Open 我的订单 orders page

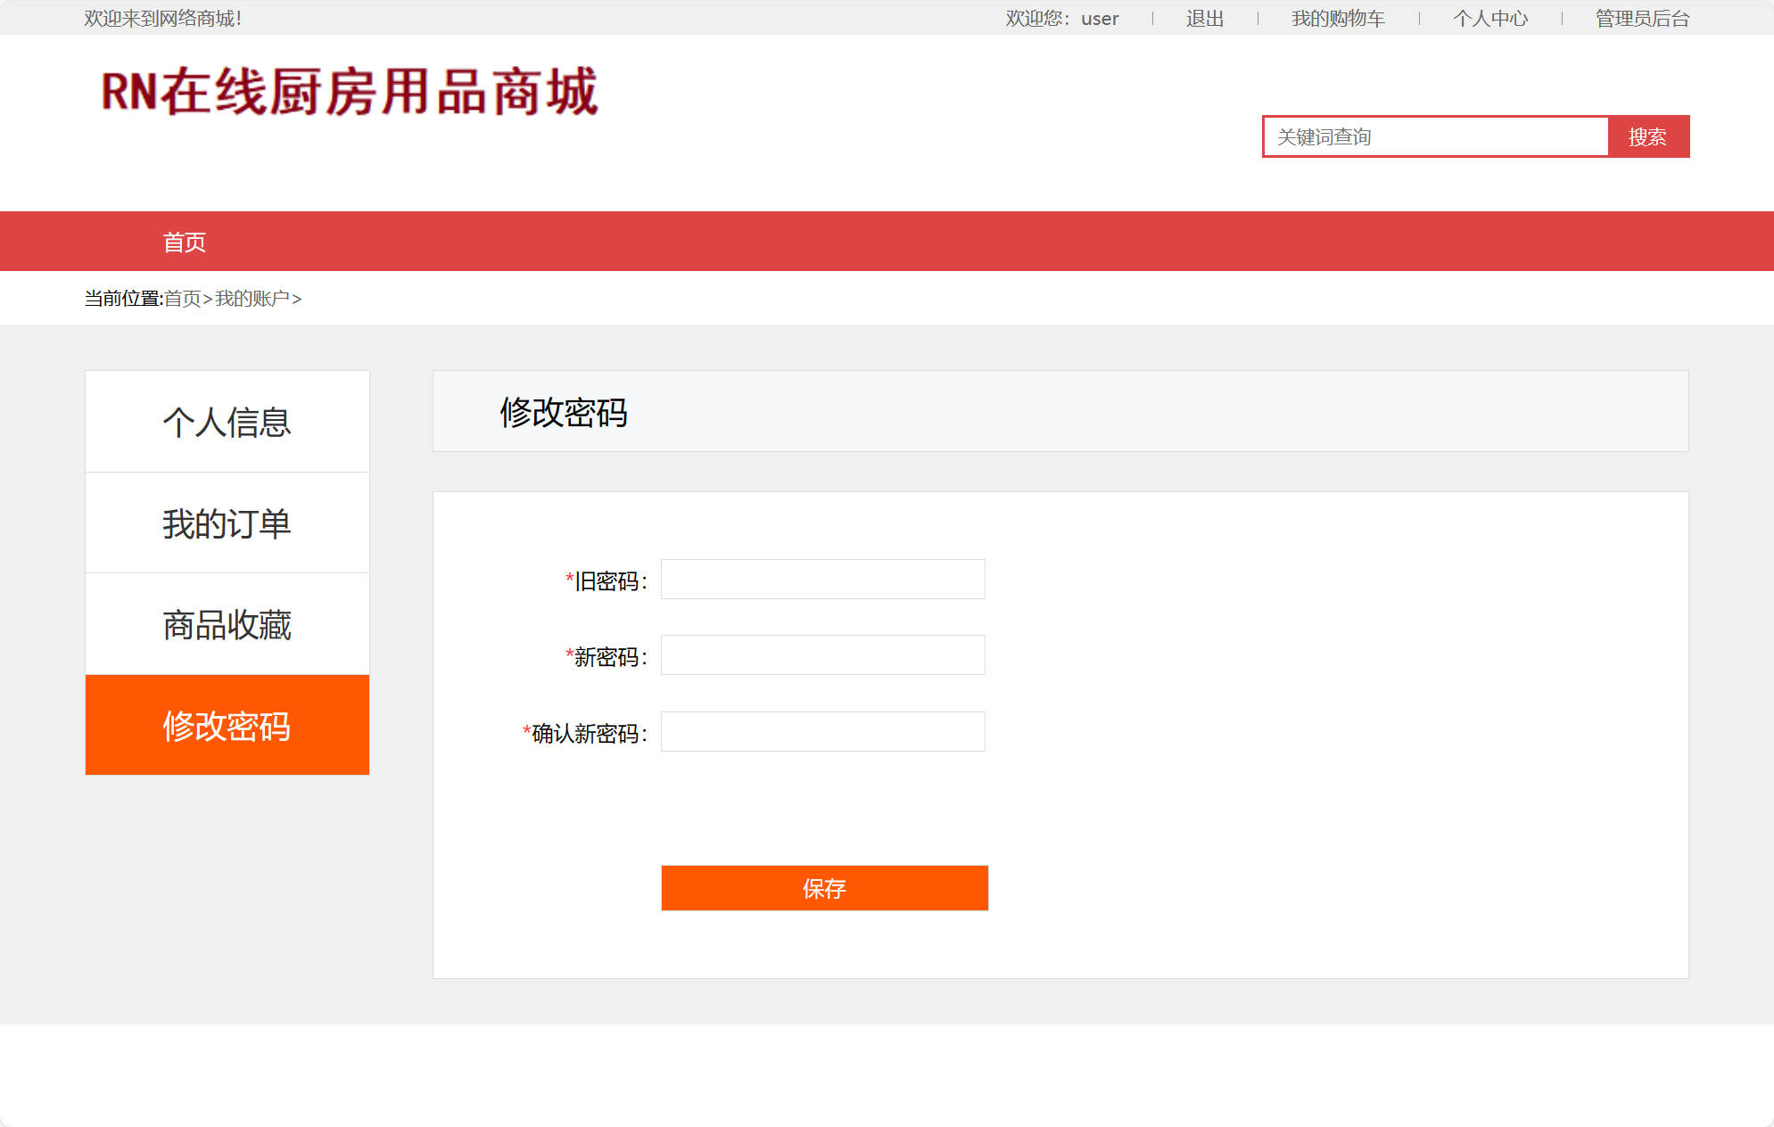[x=227, y=522]
